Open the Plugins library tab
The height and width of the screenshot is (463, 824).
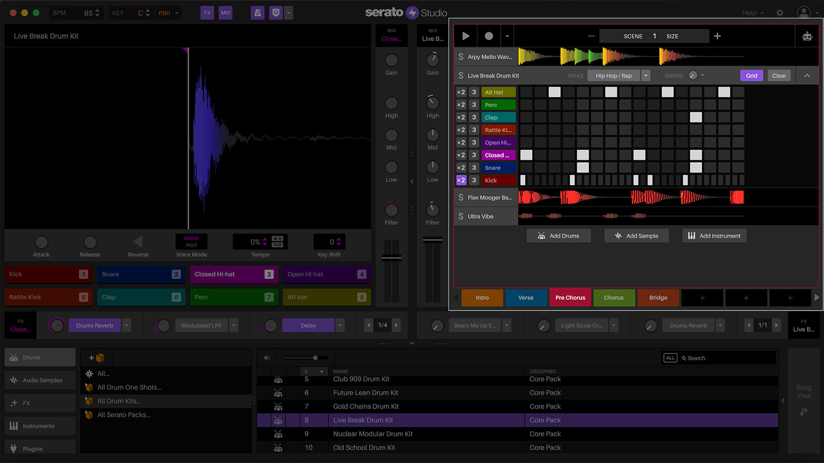coord(40,448)
